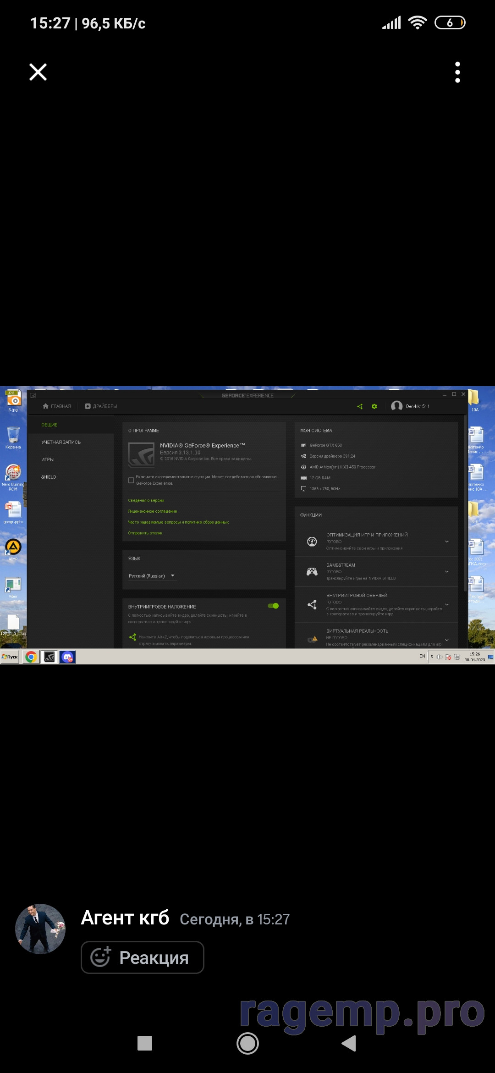Expand the ВИРТУАЛЬНАЯ РЕАЛЬНОСТЬ chevron
Image resolution: width=495 pixels, height=1073 pixels.
point(447,640)
